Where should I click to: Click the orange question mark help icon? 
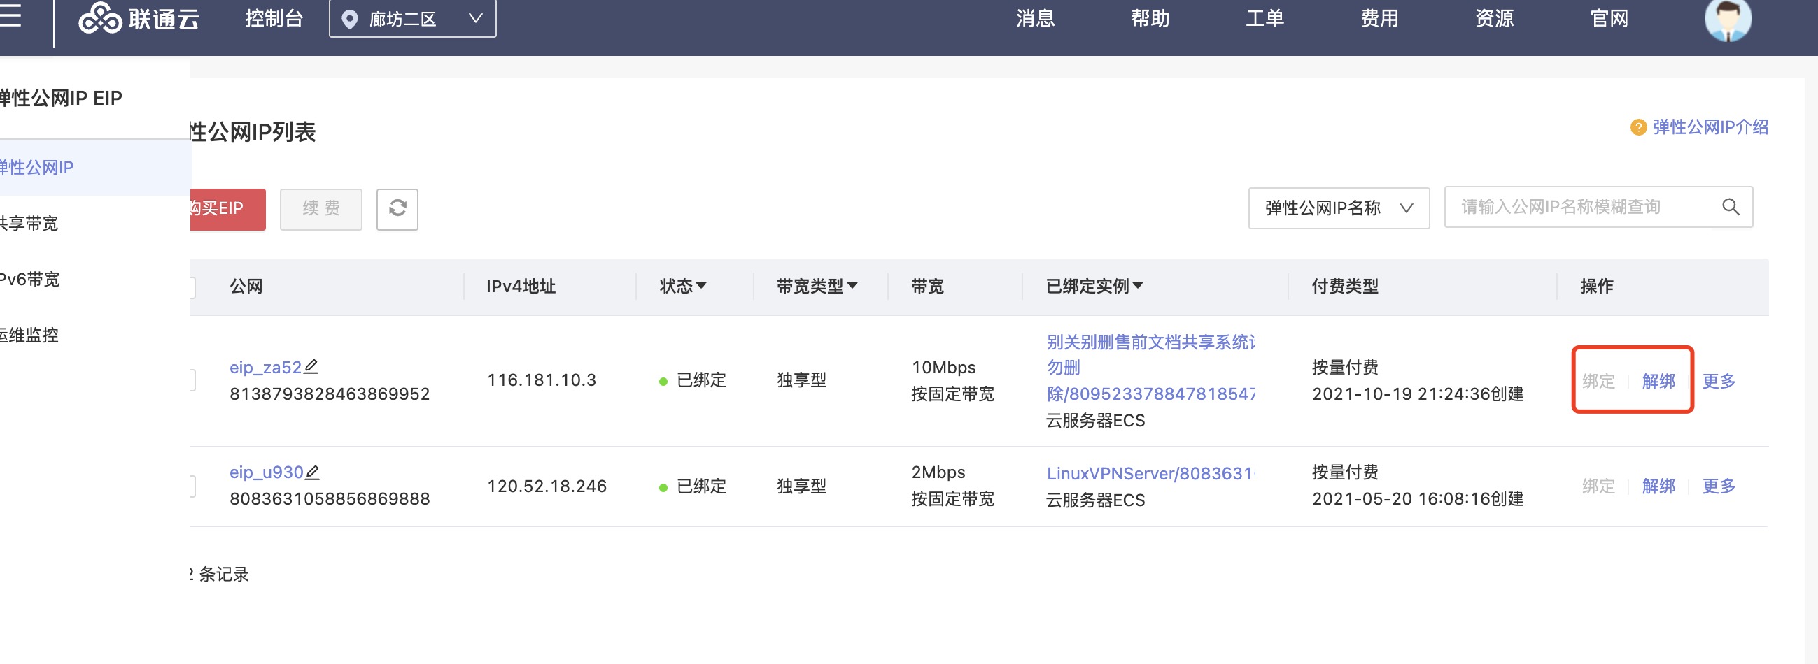(1637, 128)
